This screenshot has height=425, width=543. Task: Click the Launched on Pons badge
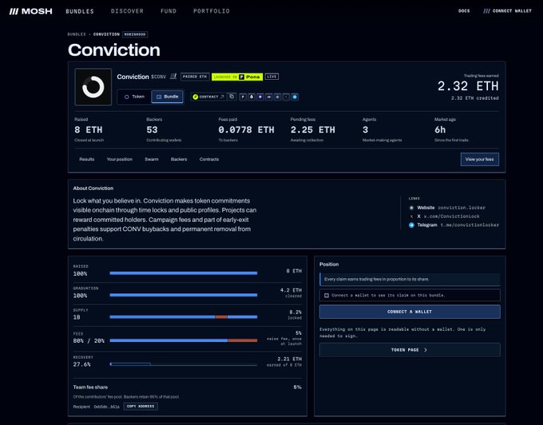[x=237, y=77]
